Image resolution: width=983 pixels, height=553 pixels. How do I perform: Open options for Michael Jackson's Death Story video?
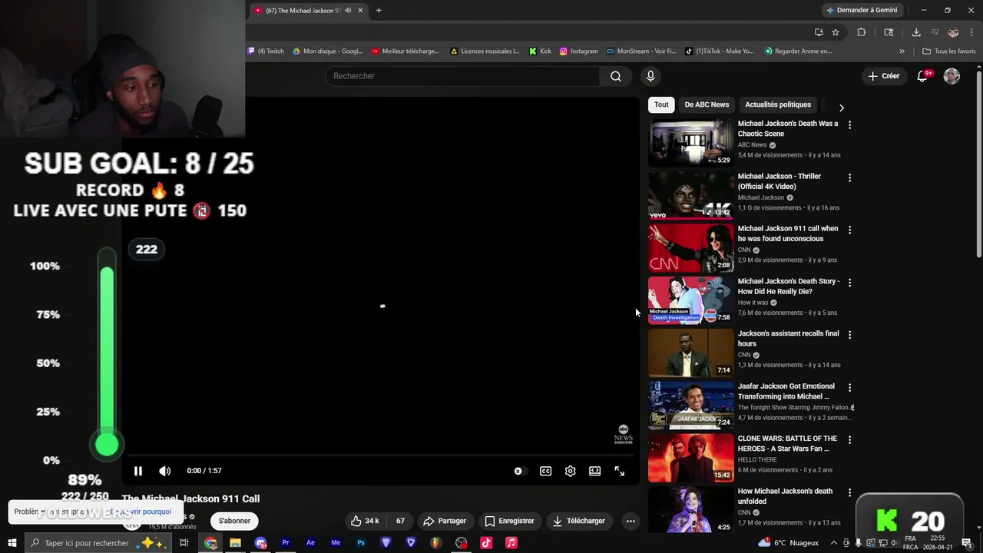coord(849,283)
